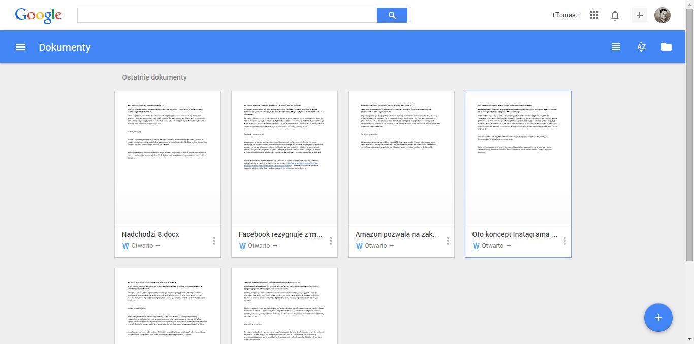Open more options for Amazon pozwala document
Viewport: 694px width, 344px height.
(448, 240)
